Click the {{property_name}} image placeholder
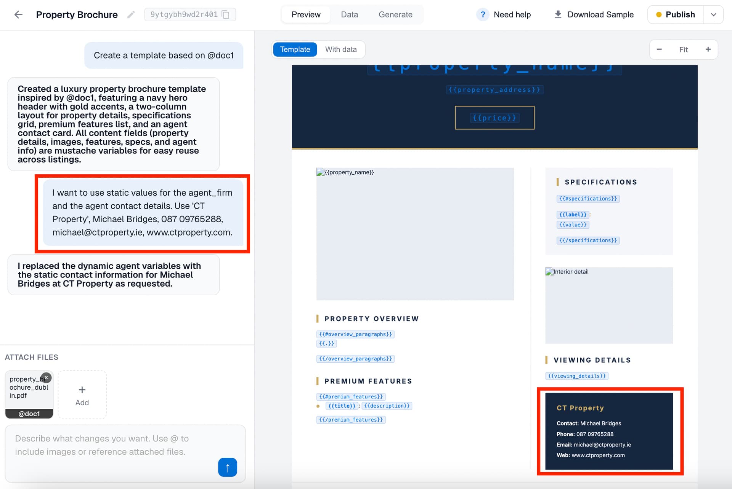This screenshot has height=489, width=732. [x=415, y=234]
